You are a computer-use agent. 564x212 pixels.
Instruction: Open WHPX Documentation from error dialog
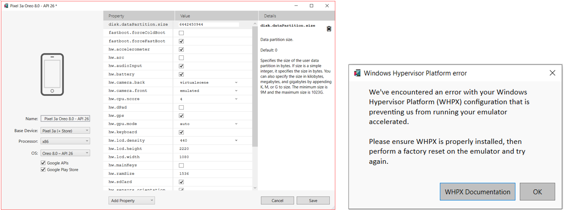coord(478,192)
